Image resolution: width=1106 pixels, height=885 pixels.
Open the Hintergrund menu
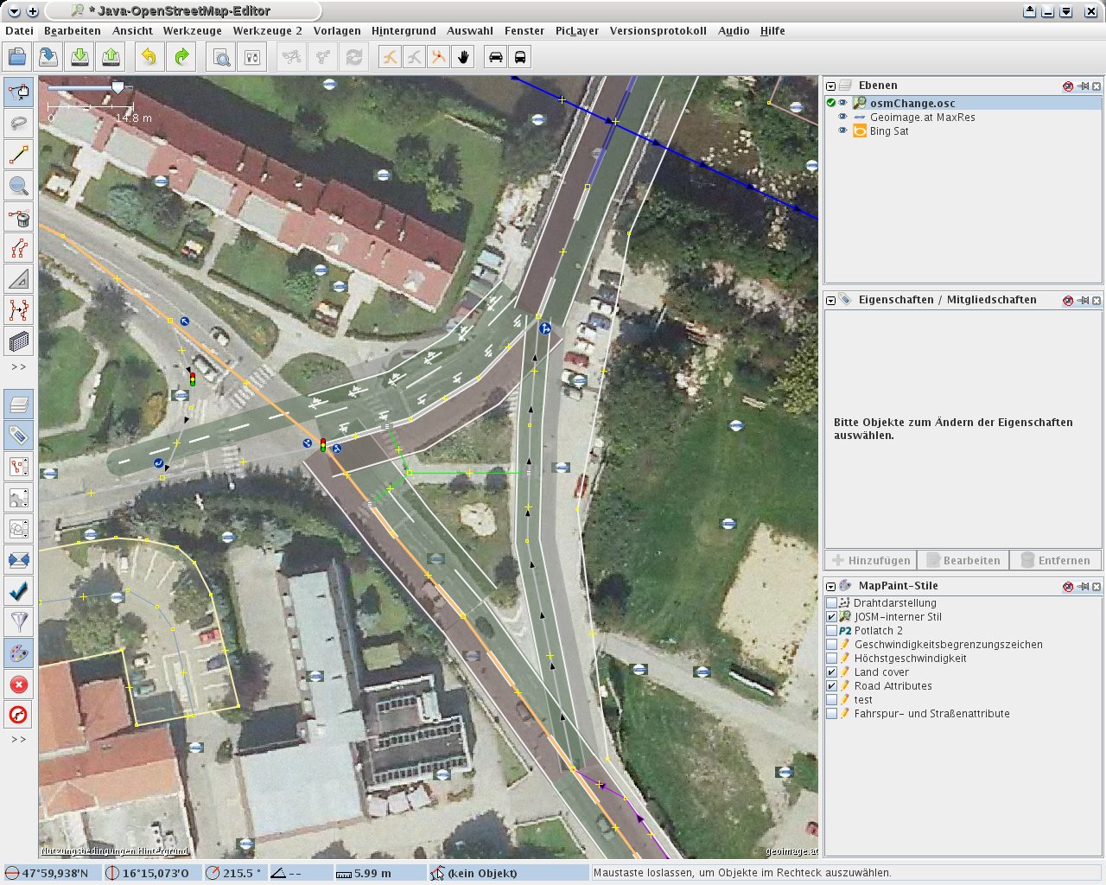pyautogui.click(x=404, y=30)
